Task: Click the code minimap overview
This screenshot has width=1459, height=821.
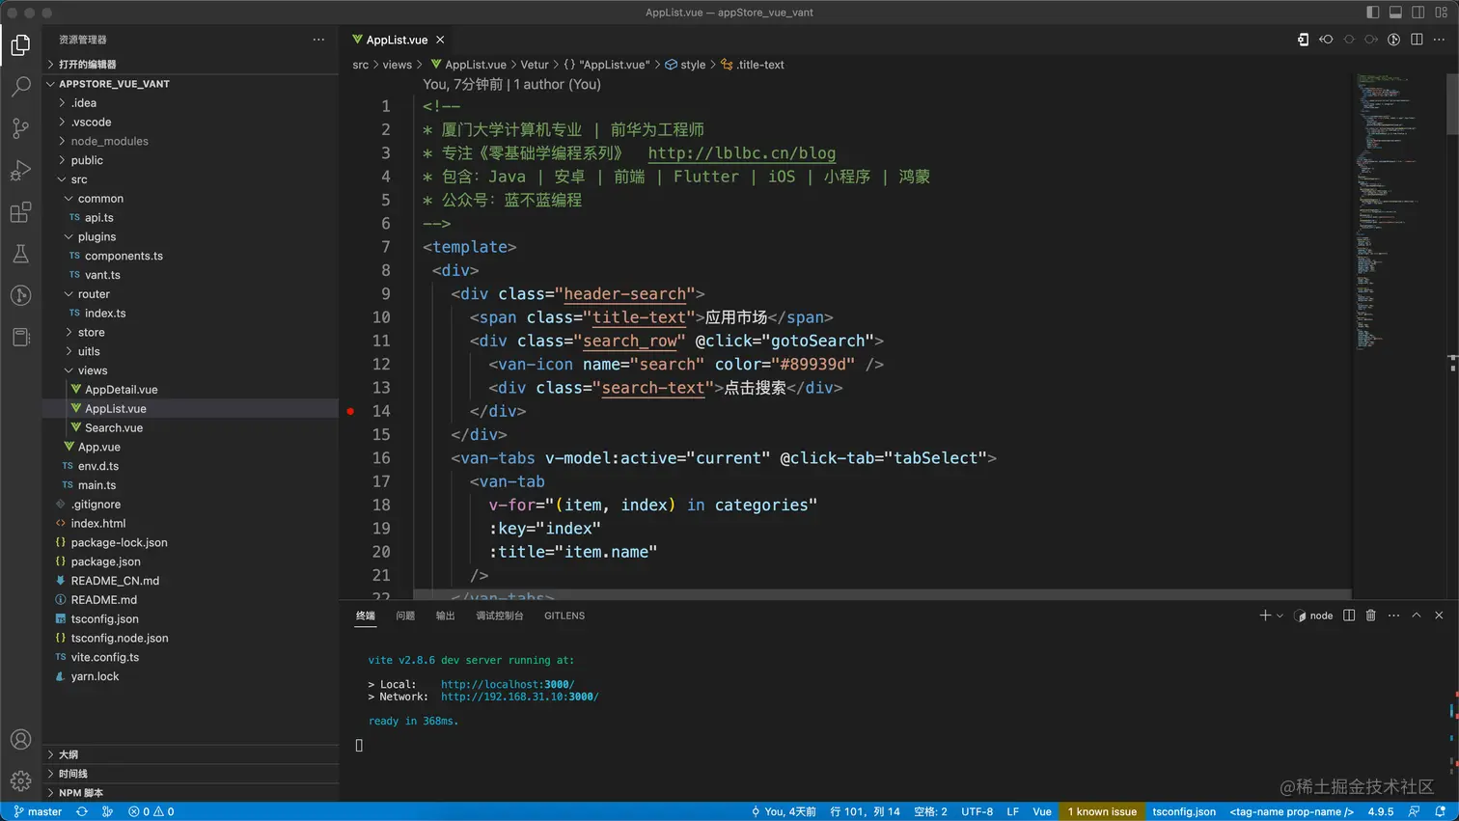Action: [x=1390, y=212]
